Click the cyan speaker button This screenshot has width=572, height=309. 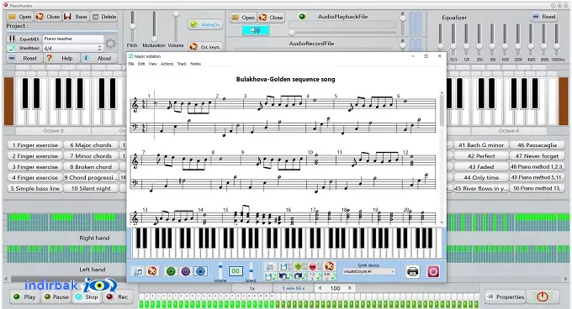(x=256, y=30)
